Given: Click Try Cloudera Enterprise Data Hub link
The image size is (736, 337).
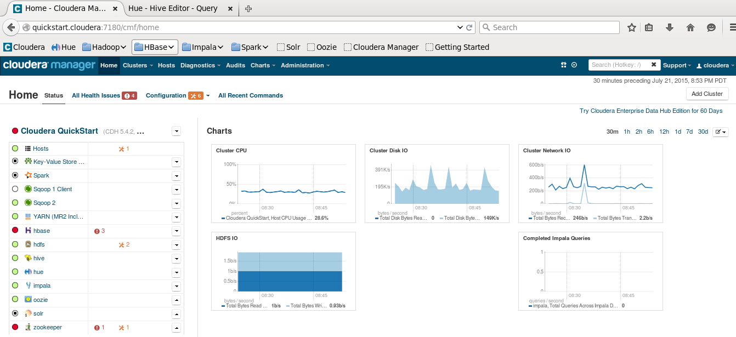Looking at the screenshot, I should (x=651, y=111).
